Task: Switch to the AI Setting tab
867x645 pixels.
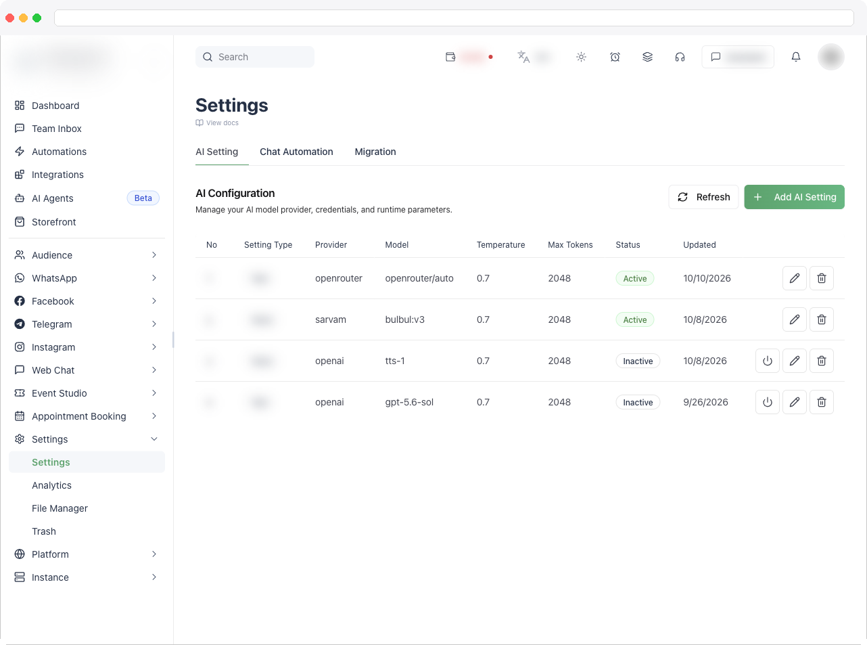Action: 217,152
